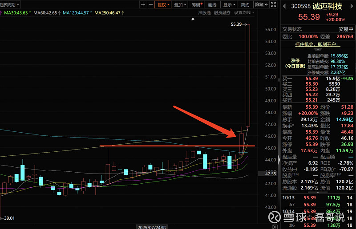Click the 流通股 2.169亿 value
This screenshot has height=229, width=356.
[309, 188]
